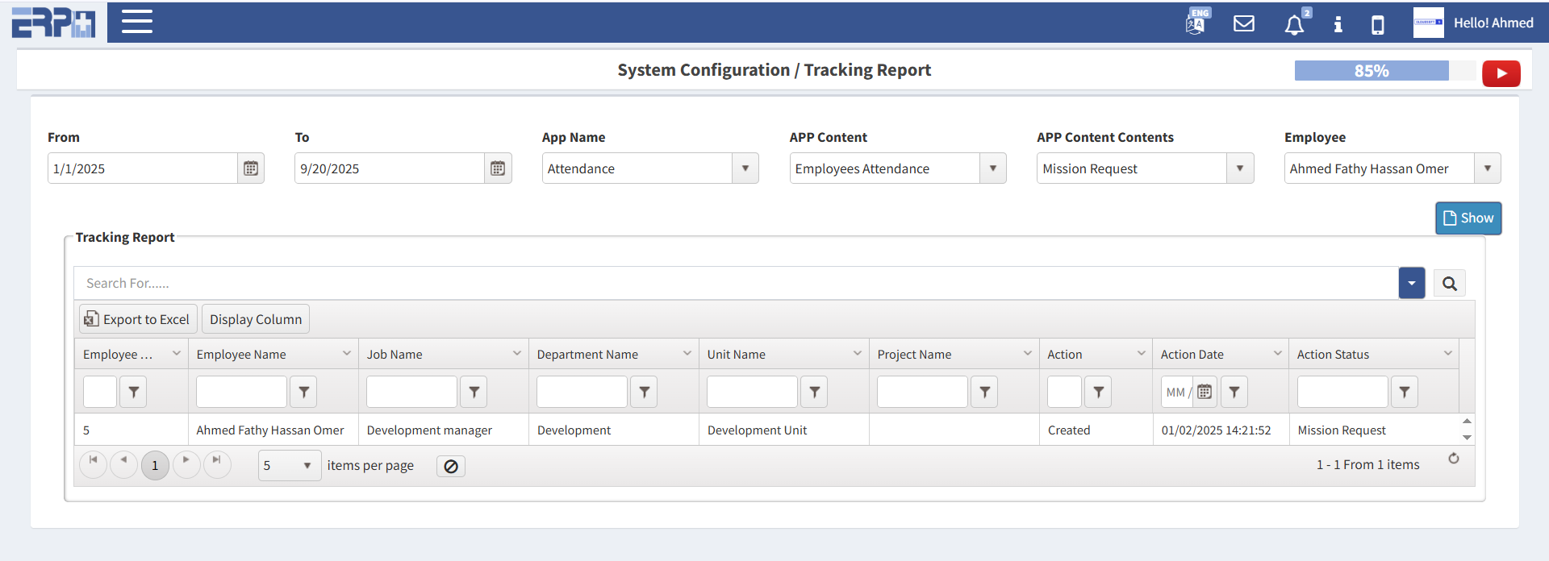The image size is (1549, 561).
Task: Play the YouTube tutorial video
Action: 1501,73
